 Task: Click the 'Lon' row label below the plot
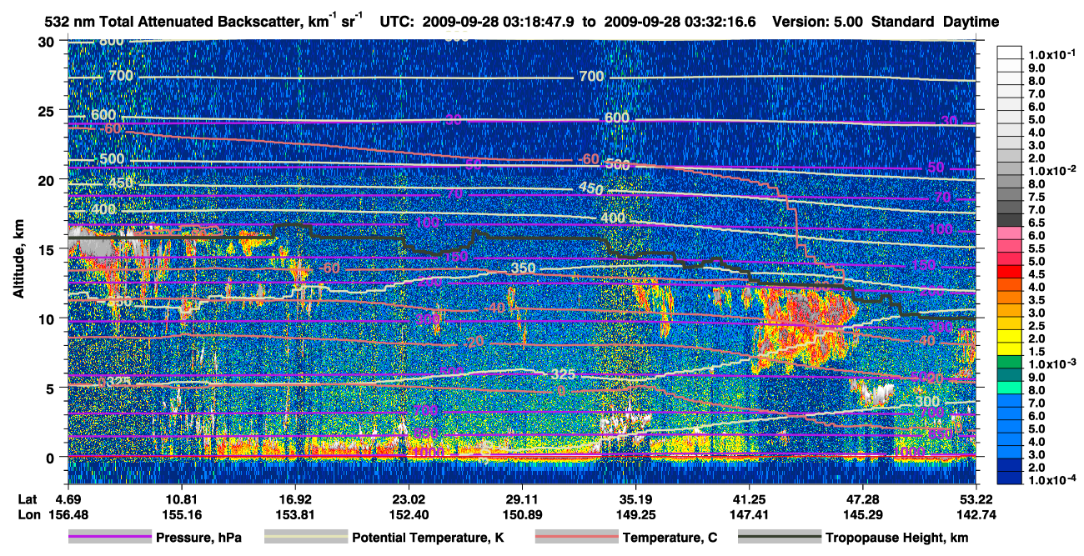(28, 514)
